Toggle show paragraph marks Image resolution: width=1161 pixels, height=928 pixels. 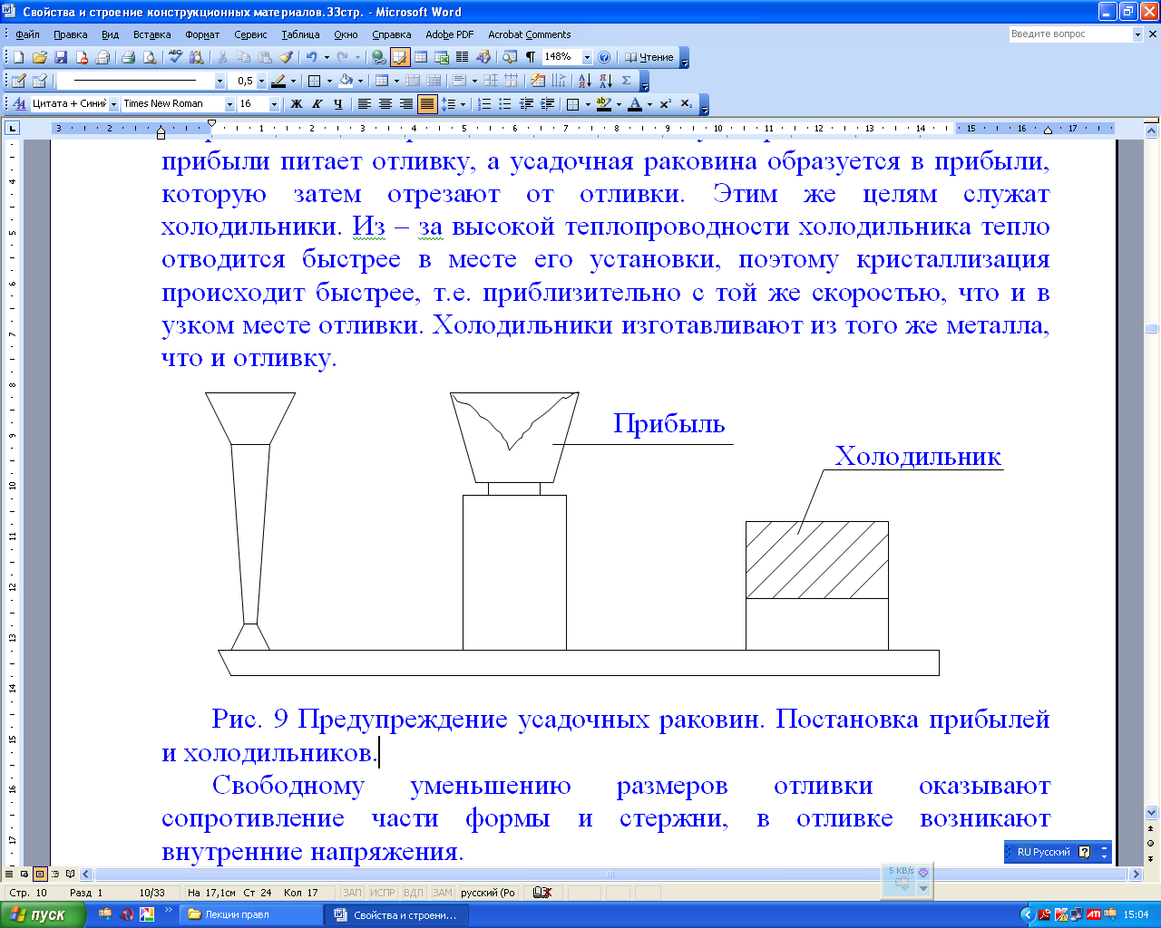click(531, 57)
